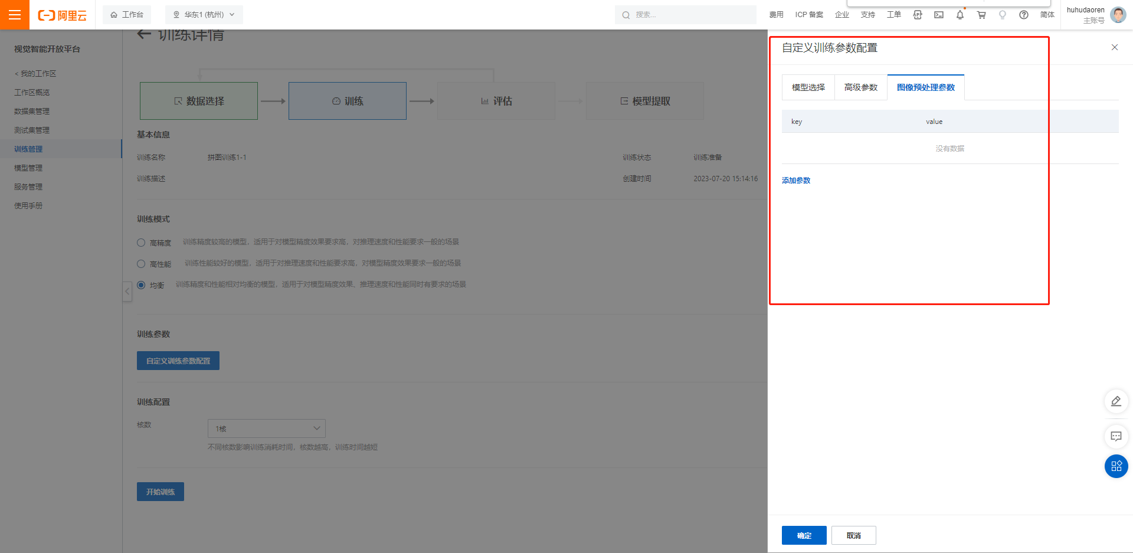The width and height of the screenshot is (1133, 553).
Task: Select 图像预处理参数 tab
Action: (x=925, y=87)
